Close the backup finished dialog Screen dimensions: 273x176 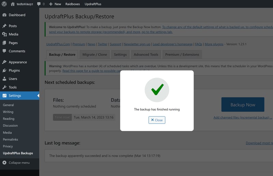[x=157, y=120]
